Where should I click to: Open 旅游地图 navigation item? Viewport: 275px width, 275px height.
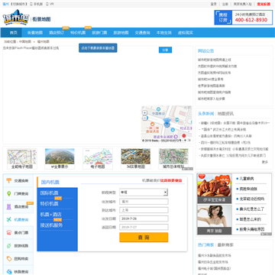pos(121,33)
